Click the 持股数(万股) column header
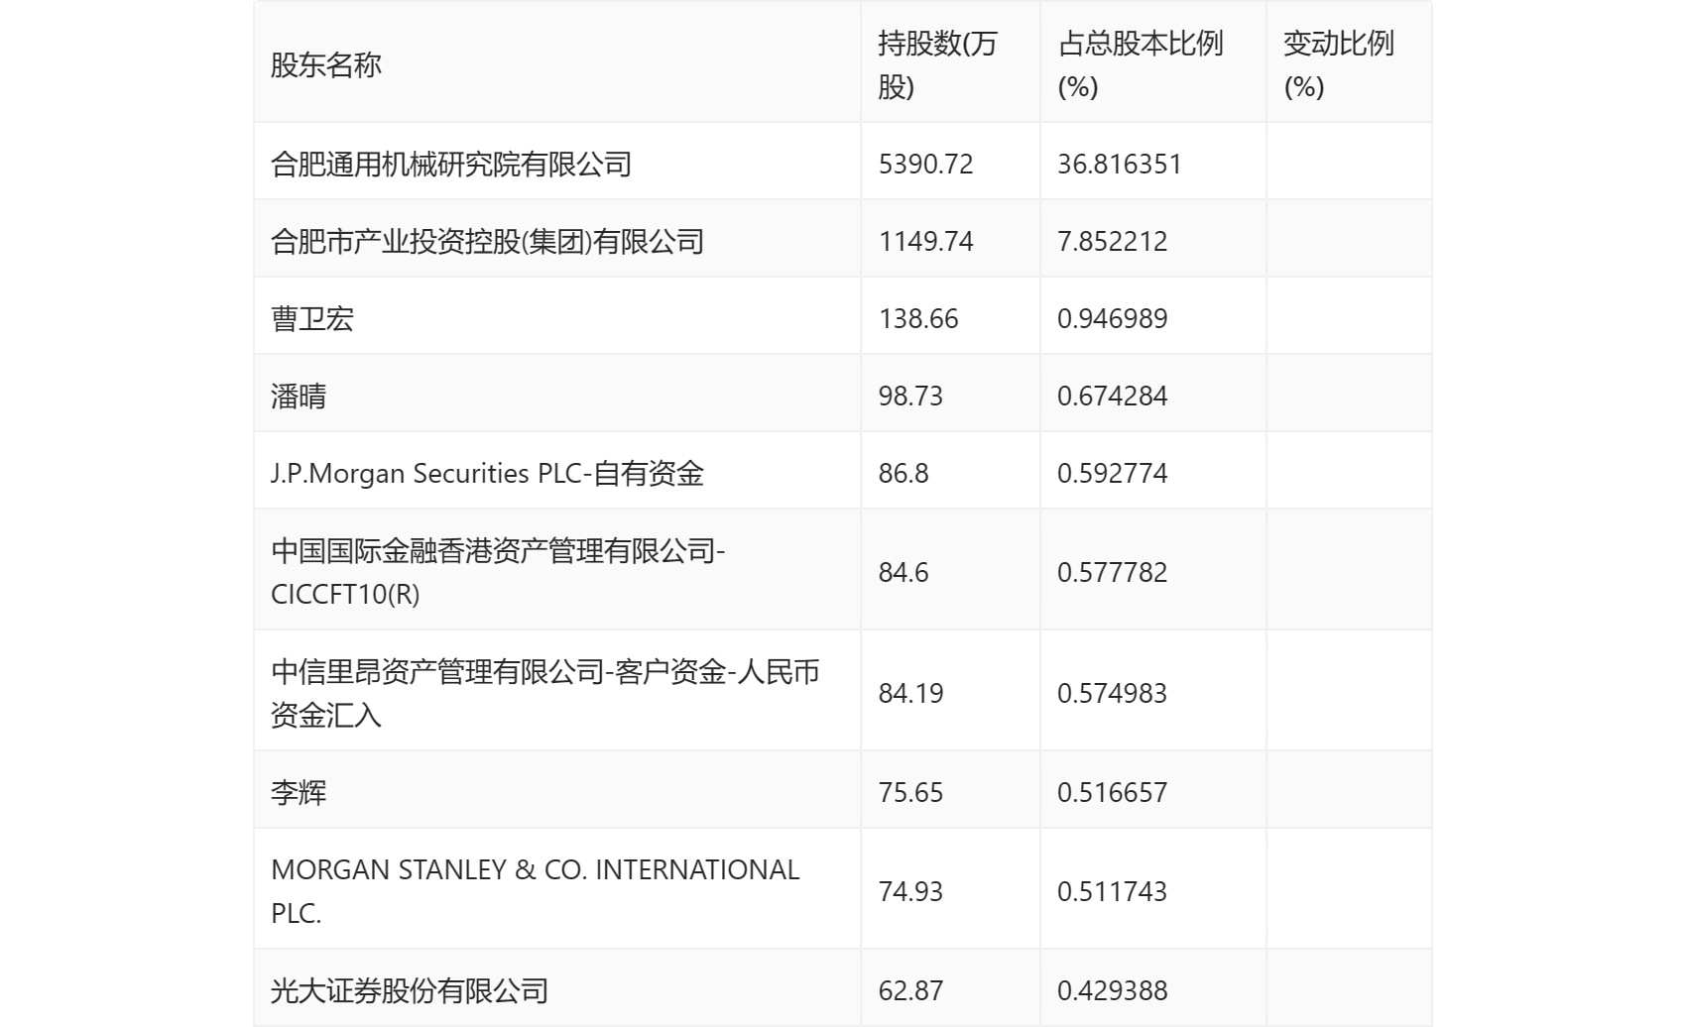Viewport: 1686px width, 1027px height. click(937, 65)
